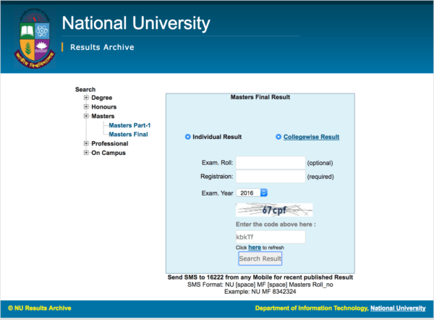
Task: Open the National University footer link
Action: [x=398, y=308]
